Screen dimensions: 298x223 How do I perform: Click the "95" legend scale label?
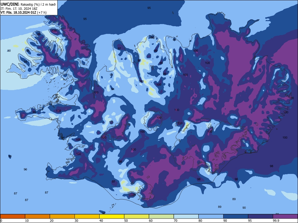250,221
